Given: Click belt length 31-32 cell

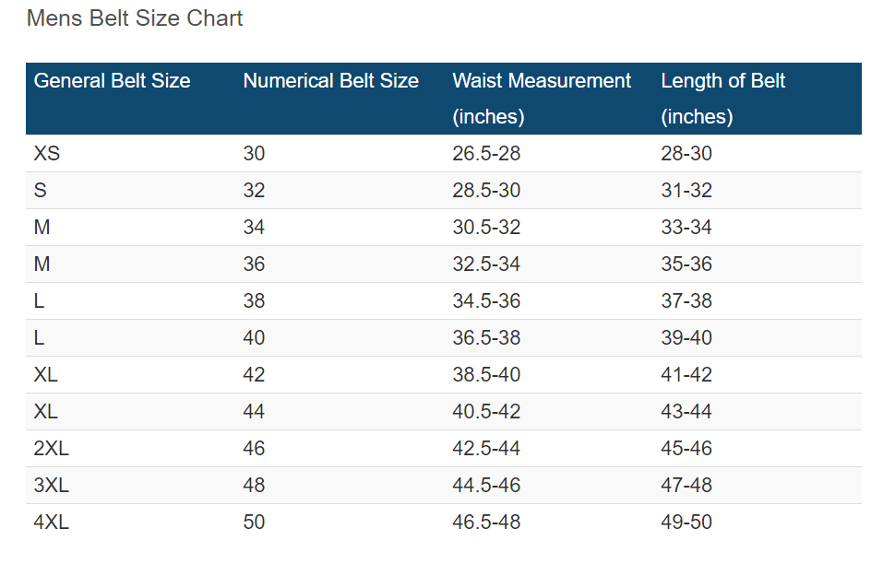Looking at the screenshot, I should pos(686,191).
